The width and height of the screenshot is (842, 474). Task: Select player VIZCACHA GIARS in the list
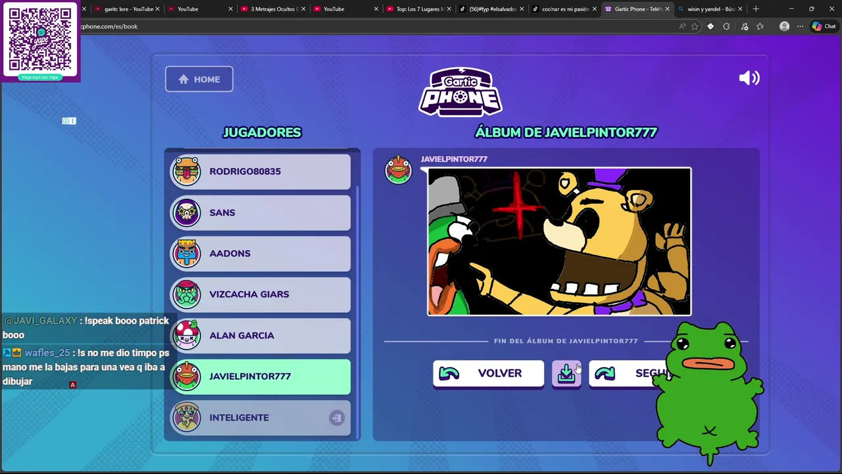pyautogui.click(x=261, y=294)
